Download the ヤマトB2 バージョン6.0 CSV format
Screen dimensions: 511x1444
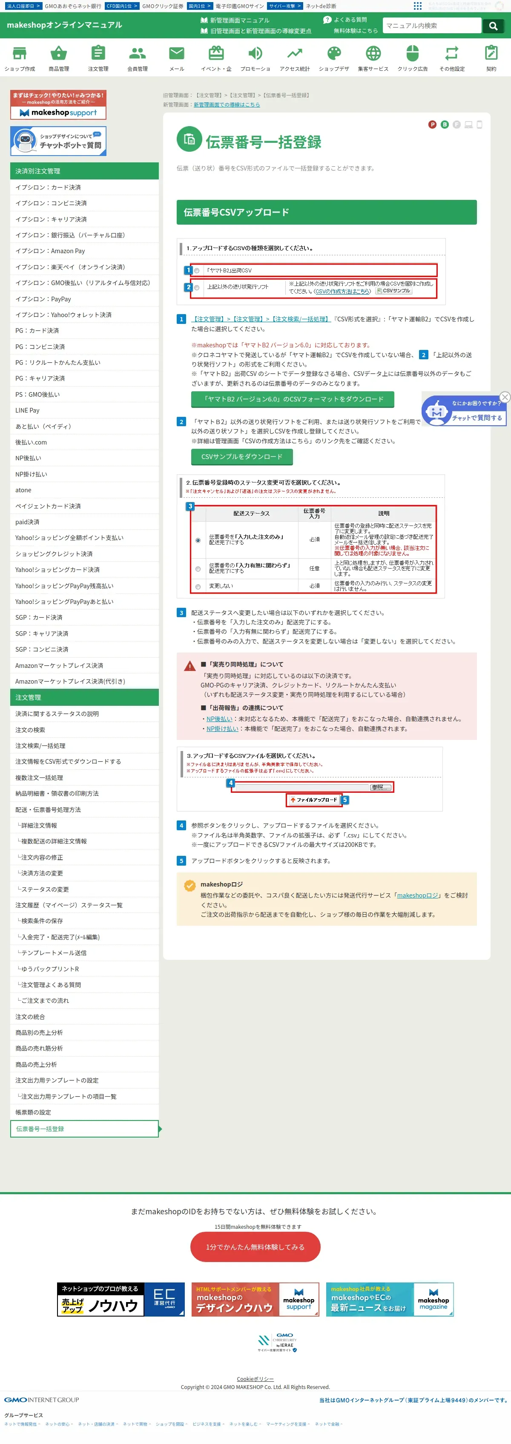pos(293,399)
